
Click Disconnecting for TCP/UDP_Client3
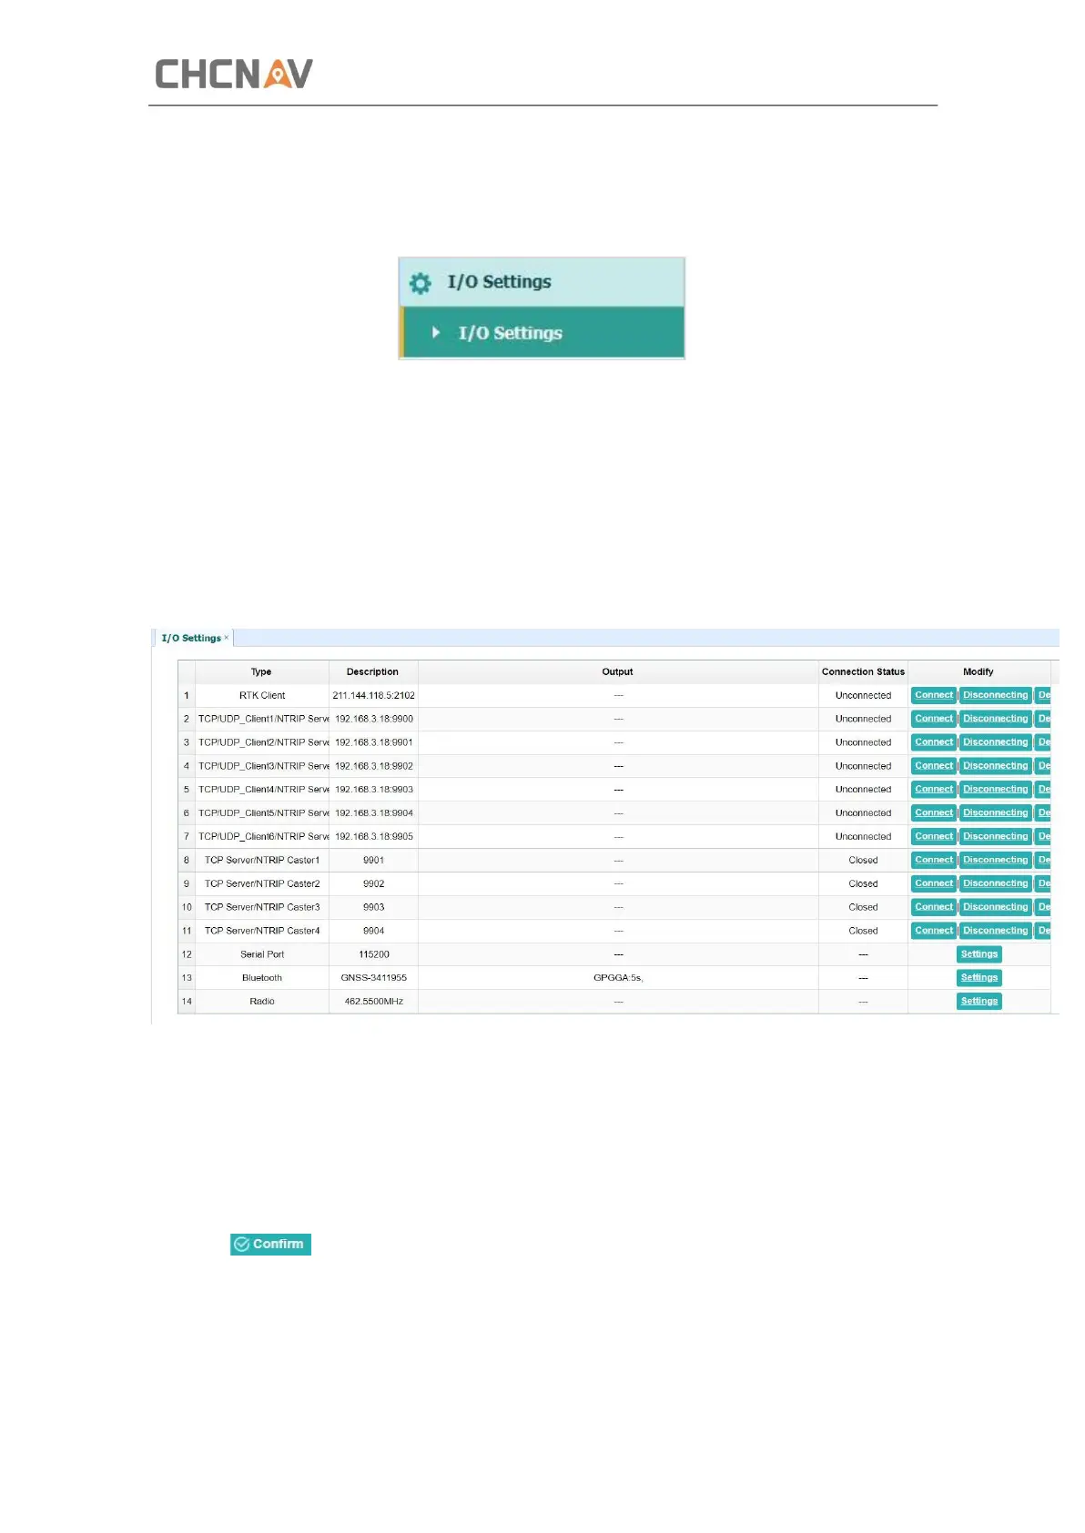click(x=995, y=766)
